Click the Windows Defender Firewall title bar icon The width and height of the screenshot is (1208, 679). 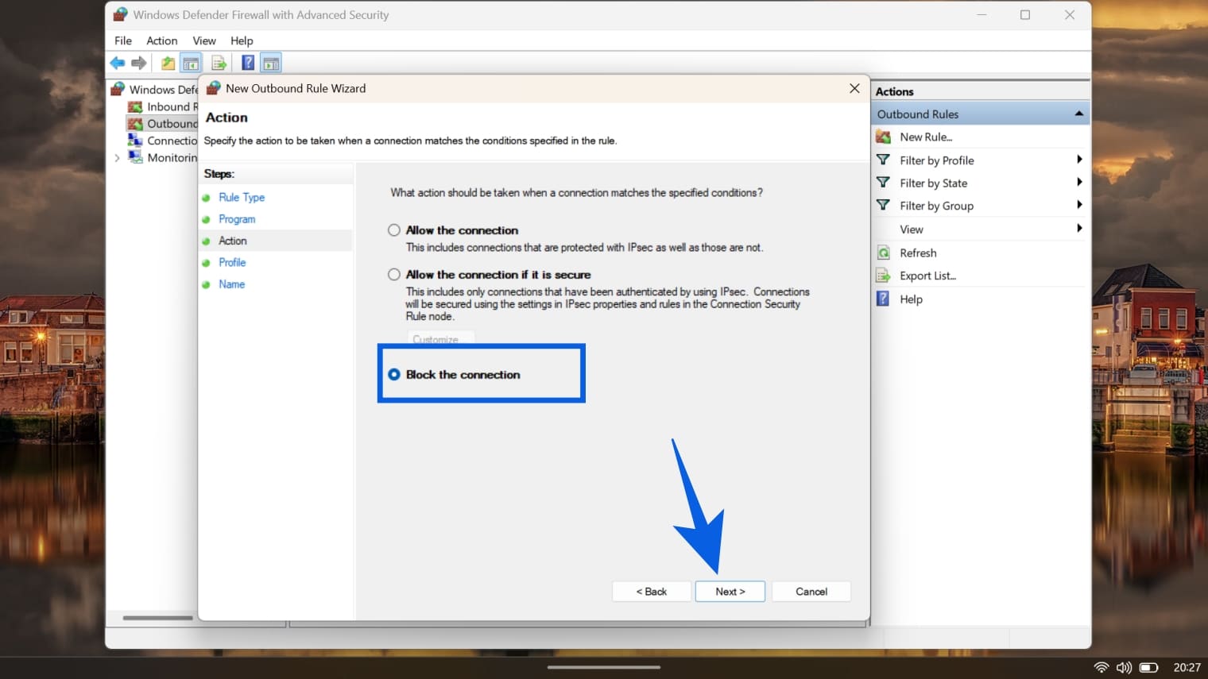click(x=120, y=14)
